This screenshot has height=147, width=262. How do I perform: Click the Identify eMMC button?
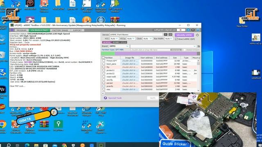pyautogui.click(x=184, y=35)
